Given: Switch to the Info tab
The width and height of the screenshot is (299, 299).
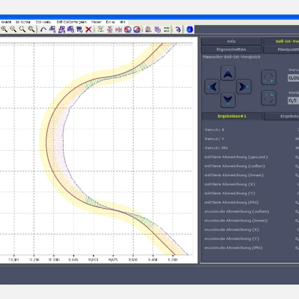Looking at the screenshot, I should pyautogui.click(x=231, y=41).
